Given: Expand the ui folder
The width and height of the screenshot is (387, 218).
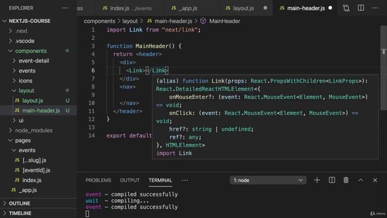Looking at the screenshot, I should (x=14, y=121).
